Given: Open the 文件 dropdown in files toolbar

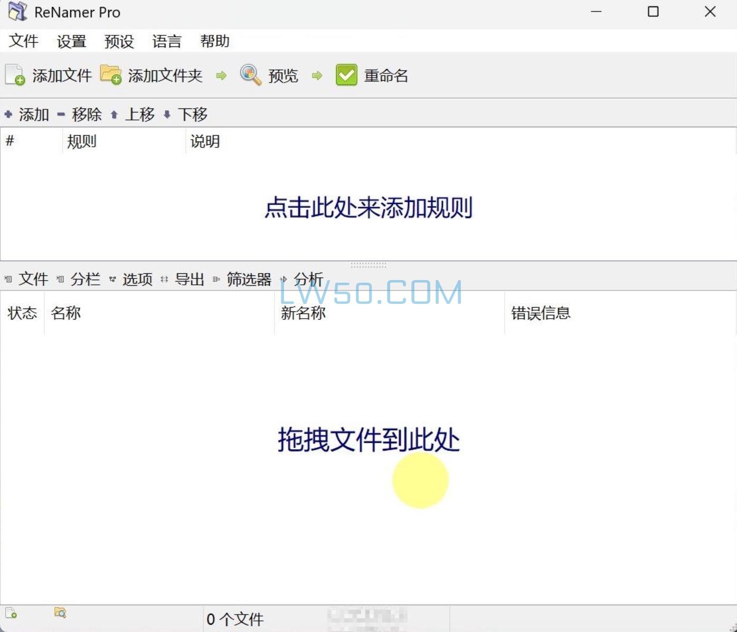Looking at the screenshot, I should pos(26,278).
